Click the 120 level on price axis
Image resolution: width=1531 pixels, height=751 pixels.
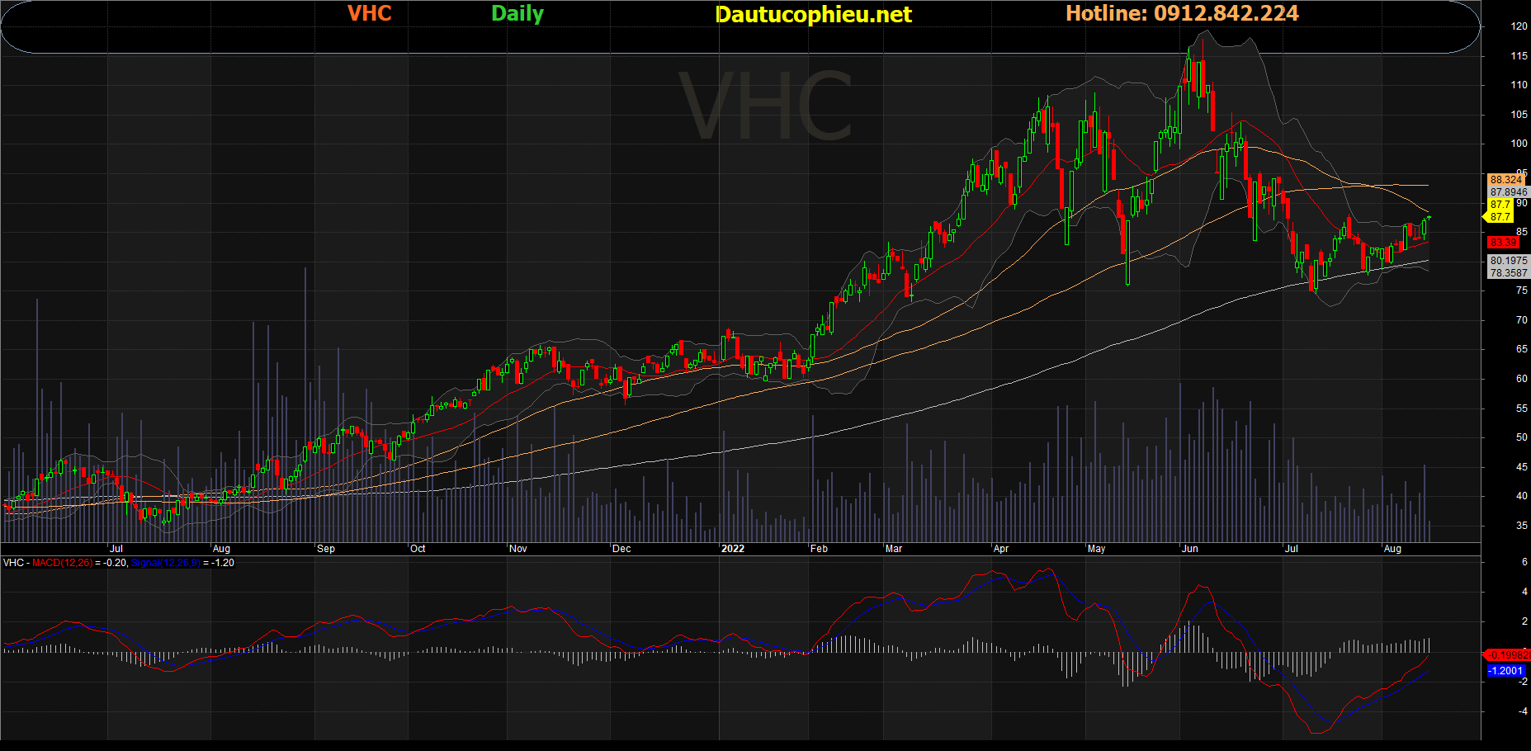1519,26
